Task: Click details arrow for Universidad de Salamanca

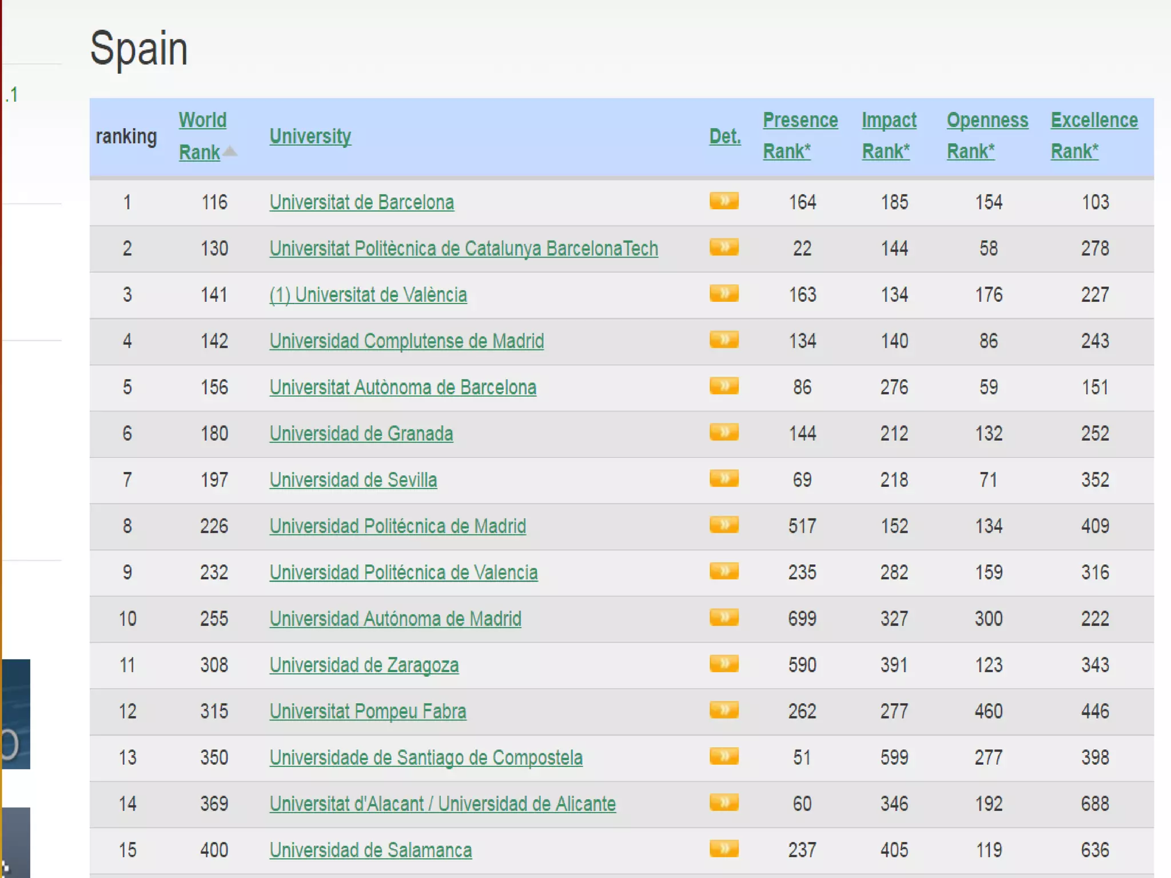Action: coord(724,849)
